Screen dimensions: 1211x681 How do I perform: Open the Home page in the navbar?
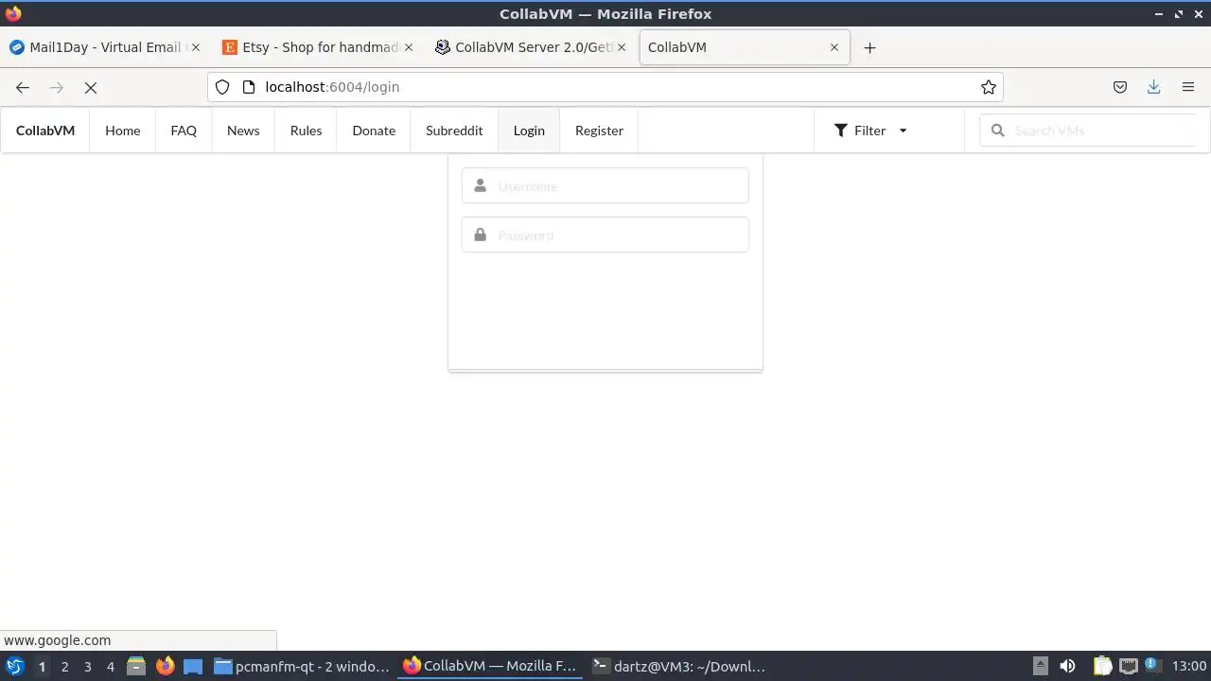(123, 131)
